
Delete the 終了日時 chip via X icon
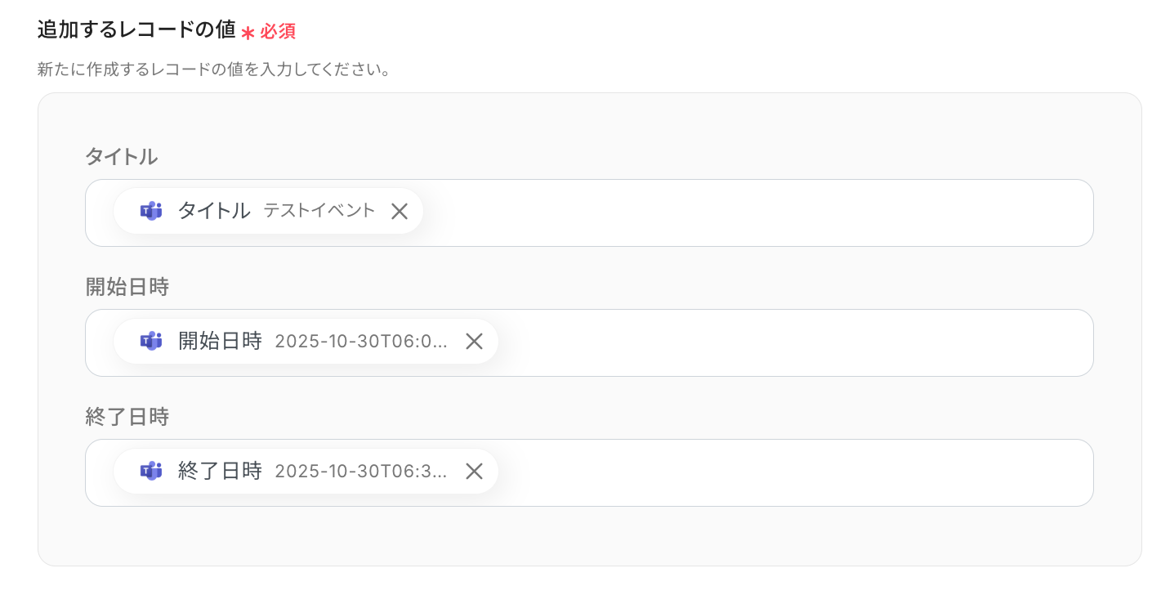[x=474, y=471]
